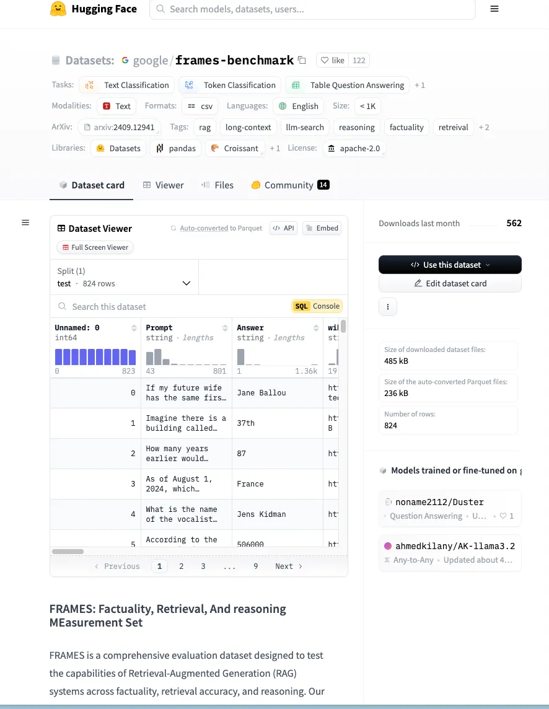
Task: Copy the dataset name with the copy icon
Action: click(302, 60)
